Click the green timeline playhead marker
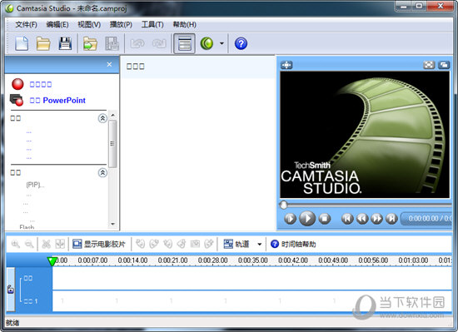 tap(52, 261)
